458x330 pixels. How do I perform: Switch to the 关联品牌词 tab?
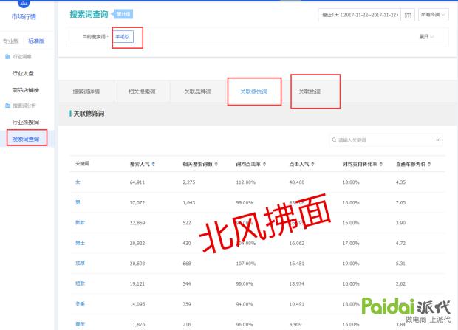click(x=198, y=92)
